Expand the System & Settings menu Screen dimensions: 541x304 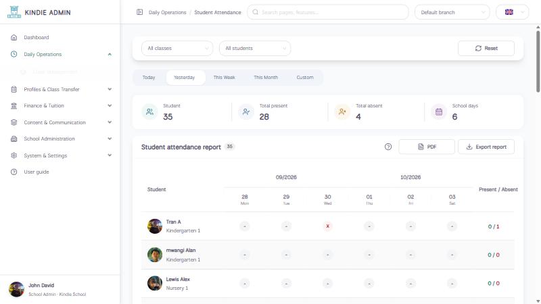[110, 155]
